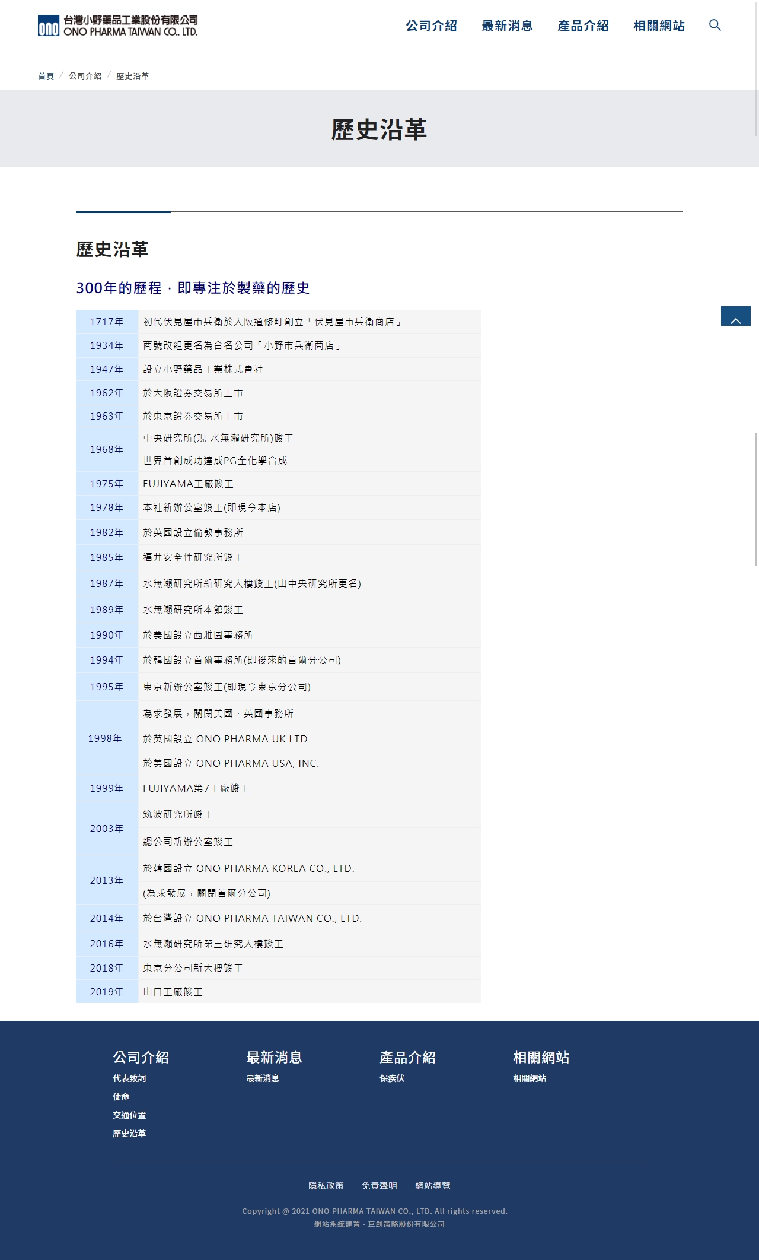Click row text 於大阪證券交易所上市
This screenshot has width=759, height=1260.
(193, 393)
